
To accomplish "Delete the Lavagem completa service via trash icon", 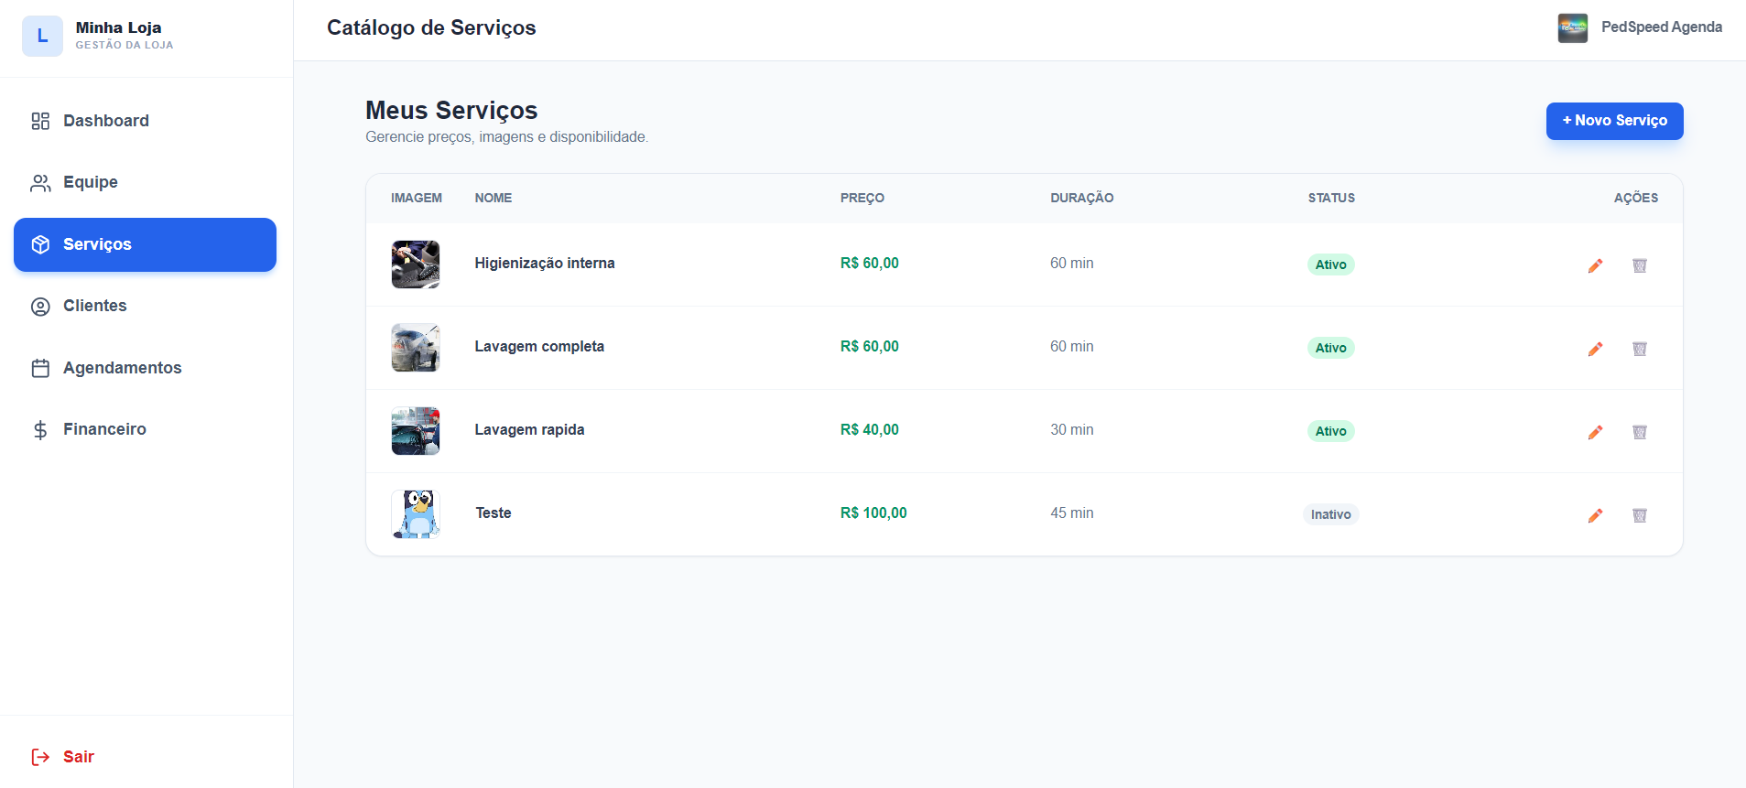I will 1639,349.
